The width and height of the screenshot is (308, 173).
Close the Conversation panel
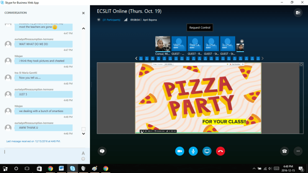83,13
